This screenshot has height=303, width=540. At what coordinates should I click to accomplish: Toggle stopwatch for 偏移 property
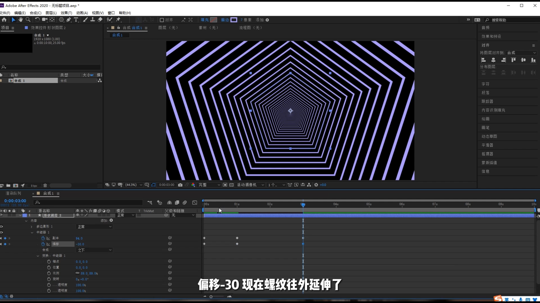pyautogui.click(x=43, y=244)
